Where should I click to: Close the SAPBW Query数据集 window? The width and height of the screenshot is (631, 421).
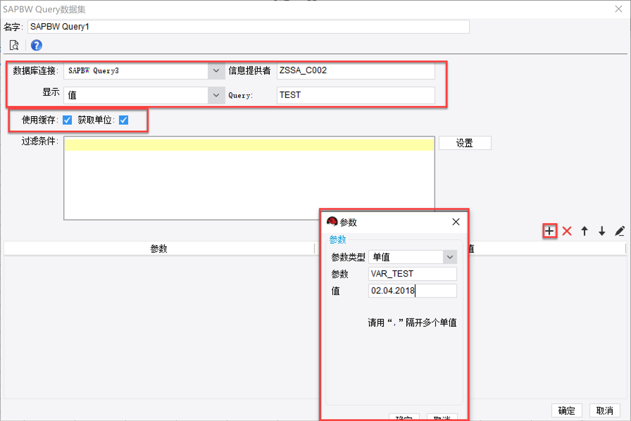pos(618,8)
